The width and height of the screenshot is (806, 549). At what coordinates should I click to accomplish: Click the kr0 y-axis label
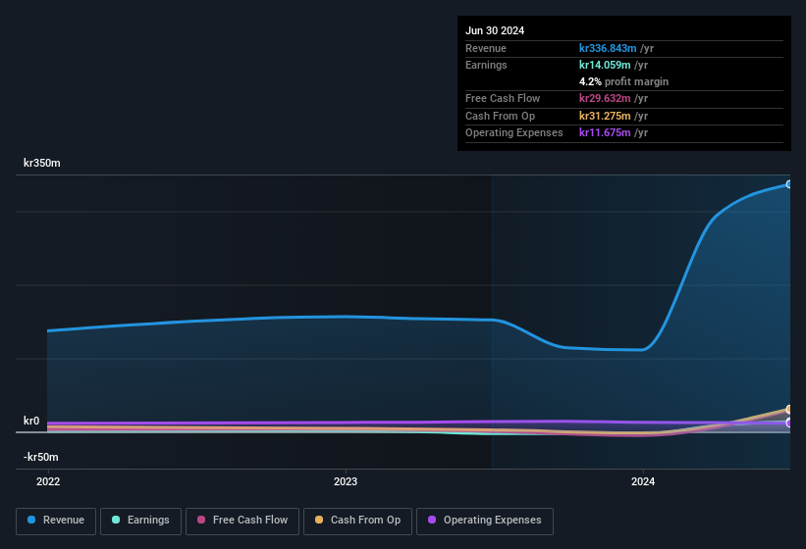[x=31, y=421]
